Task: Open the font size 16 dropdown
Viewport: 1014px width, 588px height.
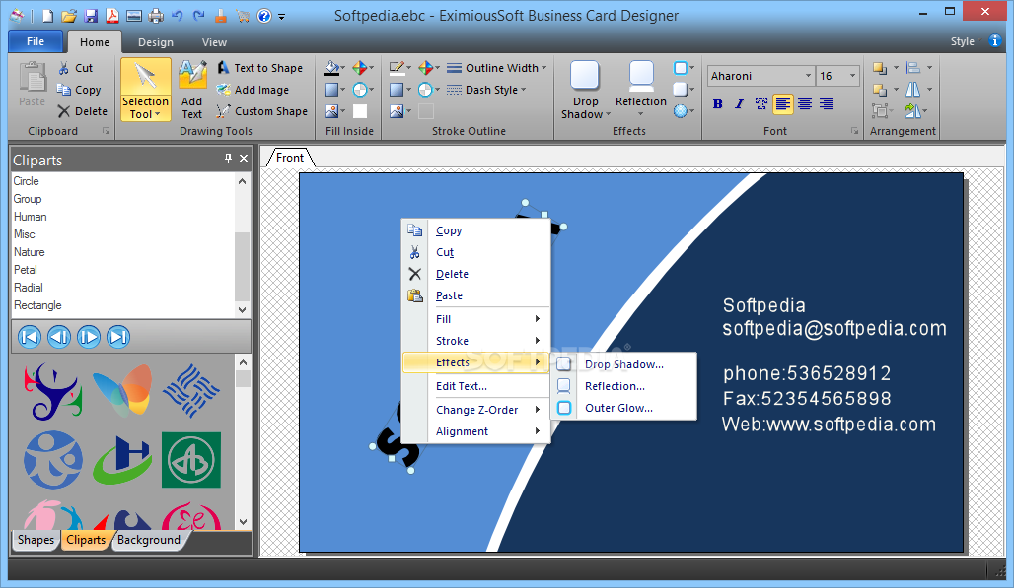Action: point(852,76)
